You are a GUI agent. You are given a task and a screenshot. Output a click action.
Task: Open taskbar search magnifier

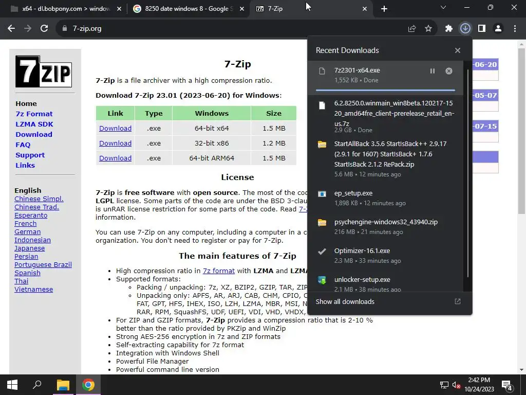coord(37,385)
